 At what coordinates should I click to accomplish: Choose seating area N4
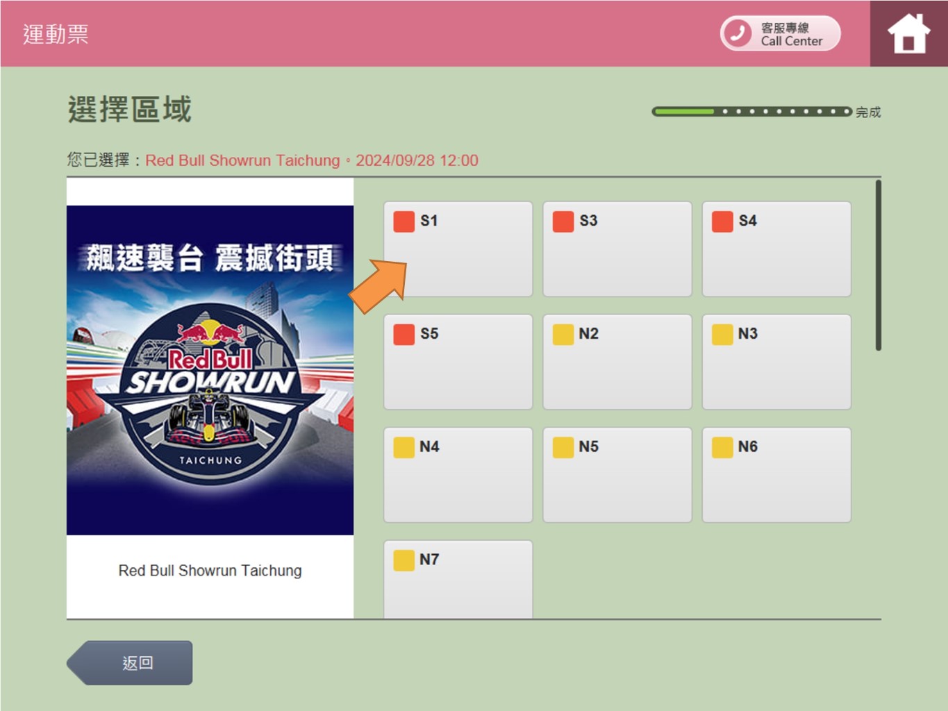pos(458,475)
